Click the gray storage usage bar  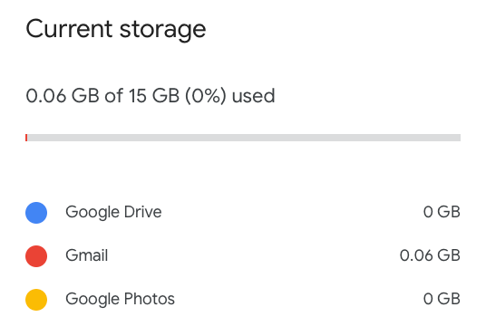(x=243, y=138)
